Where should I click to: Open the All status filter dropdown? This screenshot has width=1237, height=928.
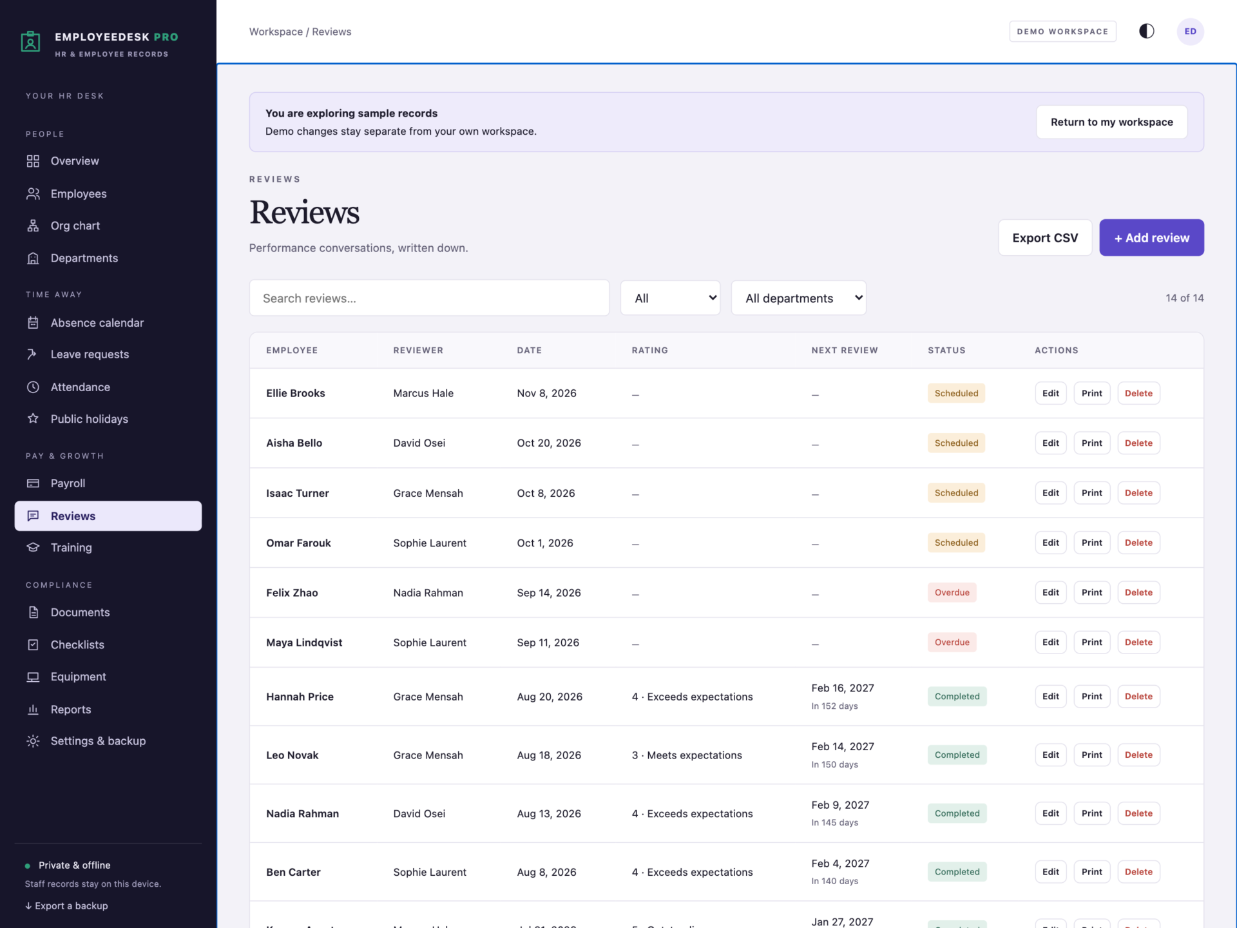pyautogui.click(x=670, y=298)
